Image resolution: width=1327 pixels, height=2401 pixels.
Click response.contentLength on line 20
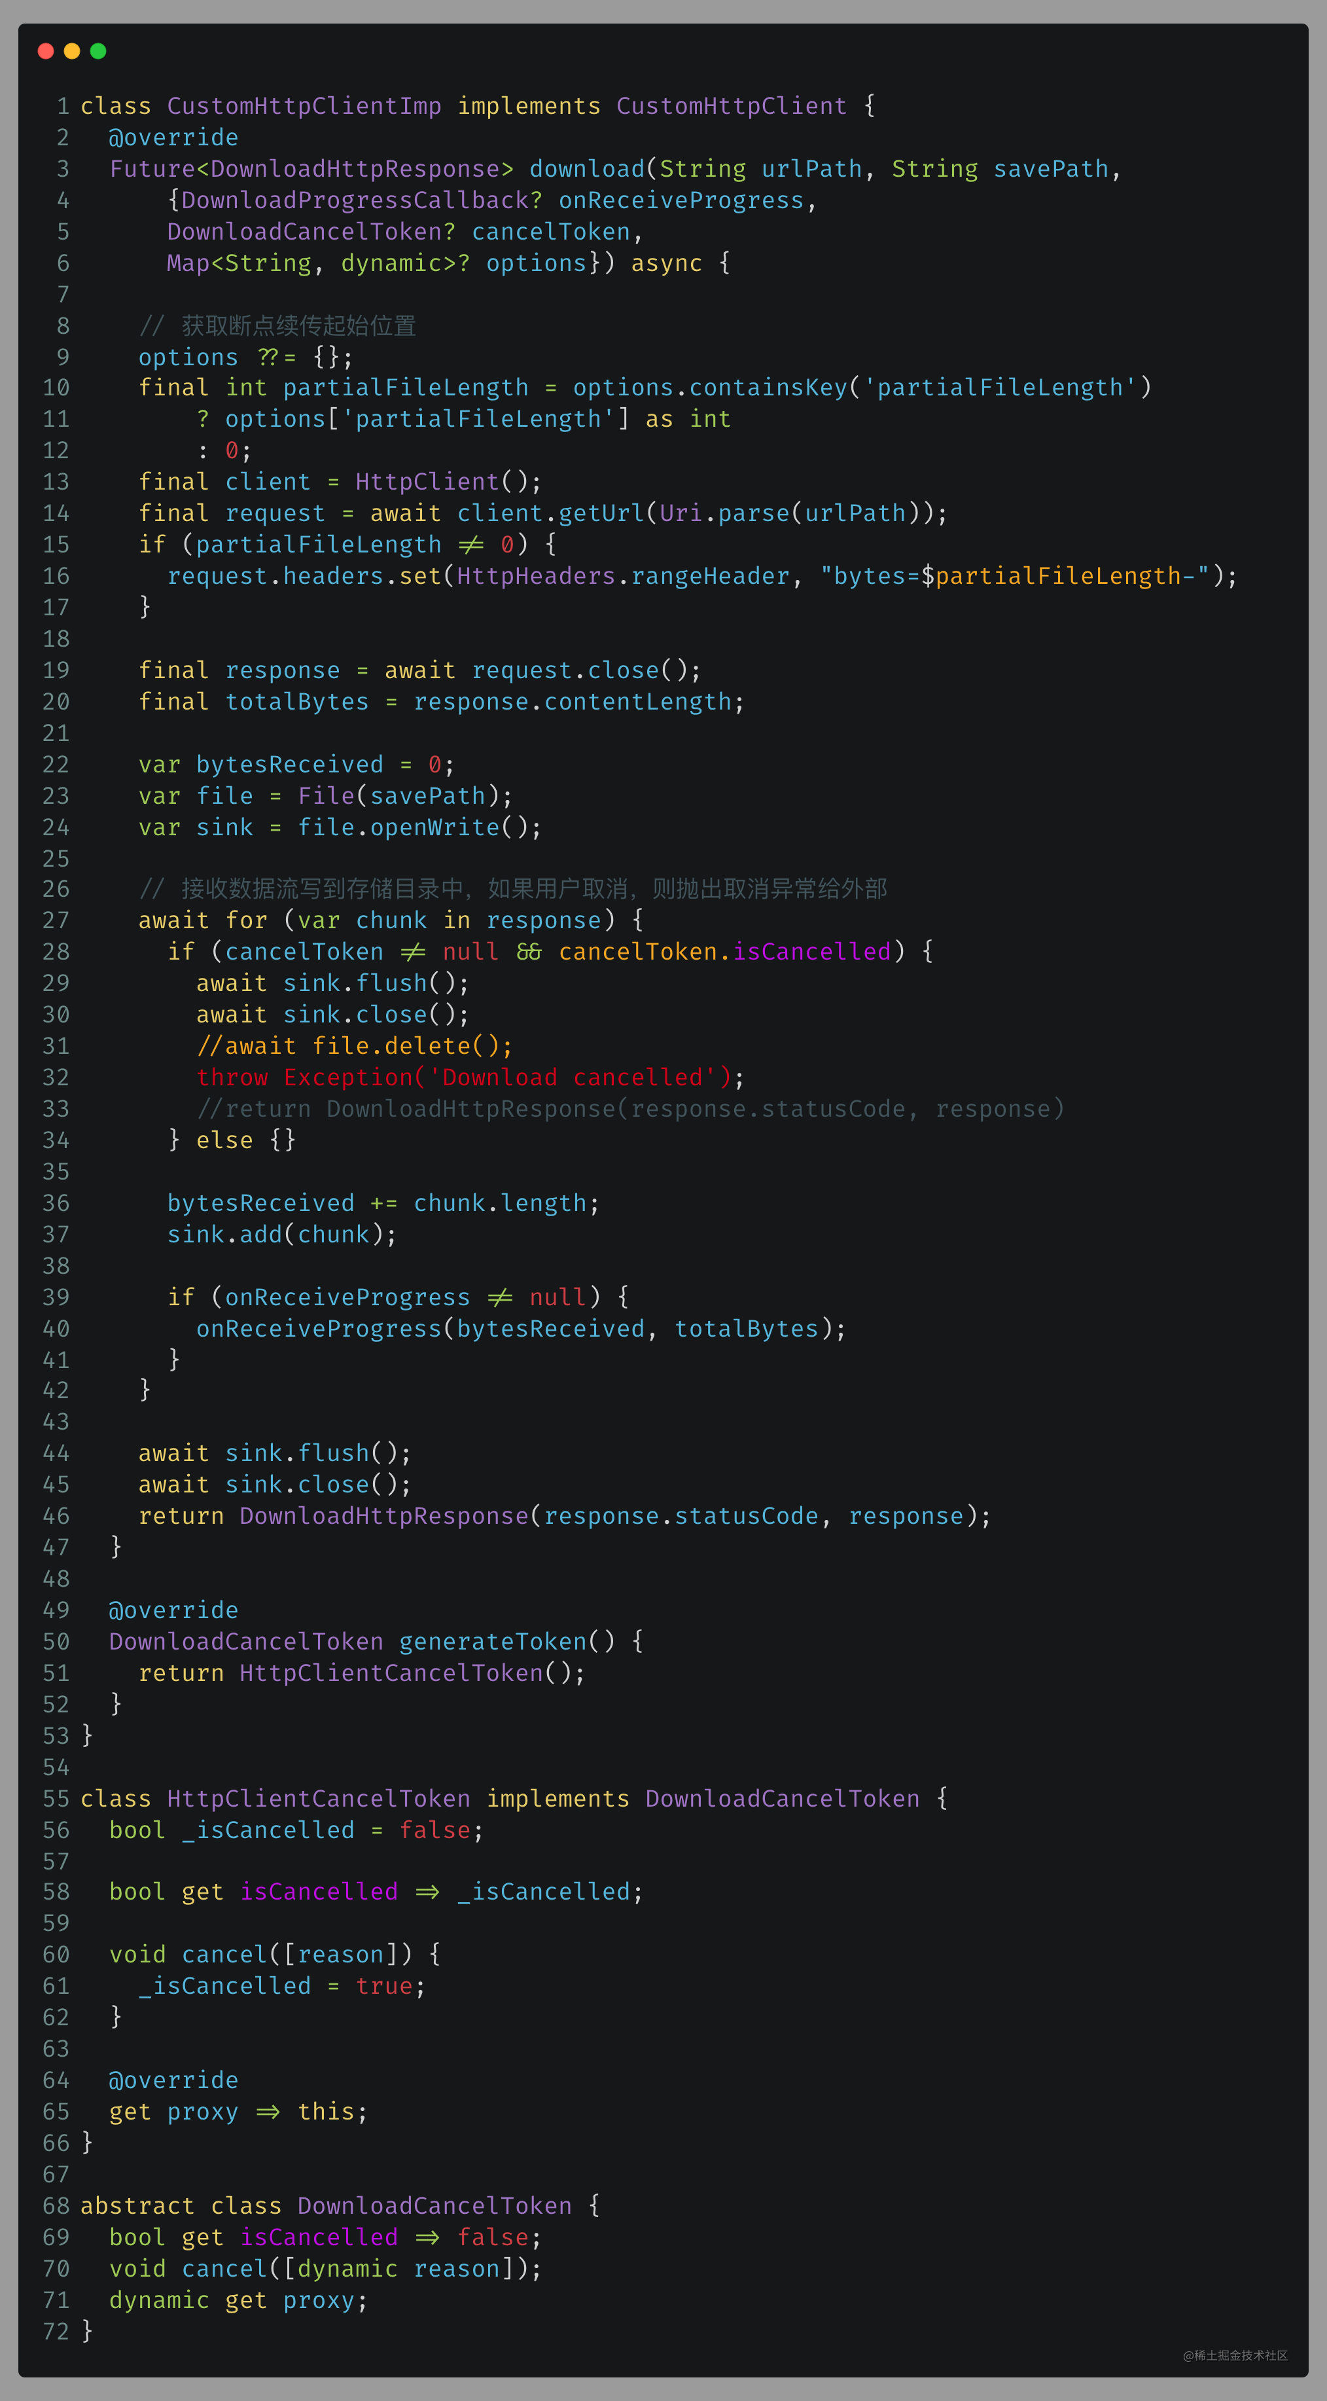click(x=572, y=702)
